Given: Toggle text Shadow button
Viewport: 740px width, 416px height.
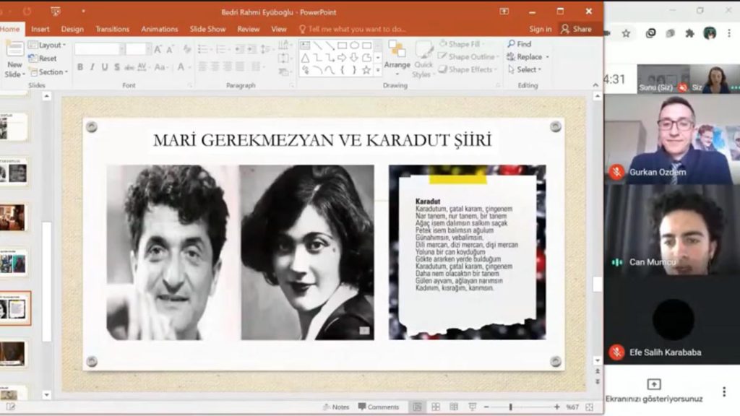Looking at the screenshot, I should tap(117, 67).
